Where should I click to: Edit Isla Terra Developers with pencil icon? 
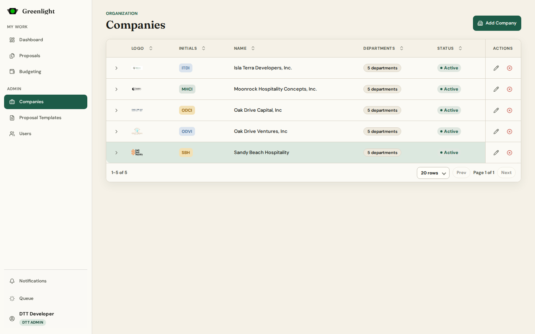tap(496, 68)
